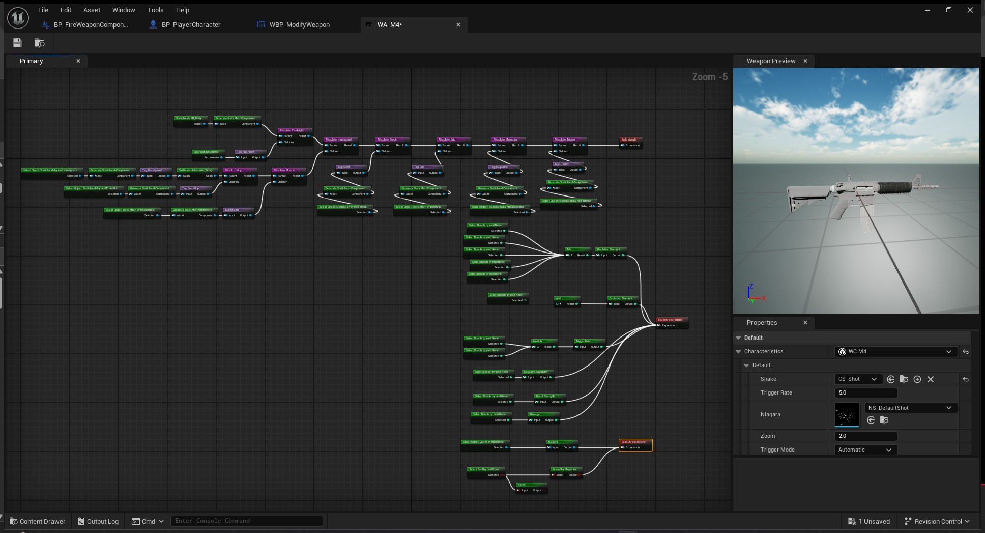Click the Trigger Rate value field

tap(866, 393)
